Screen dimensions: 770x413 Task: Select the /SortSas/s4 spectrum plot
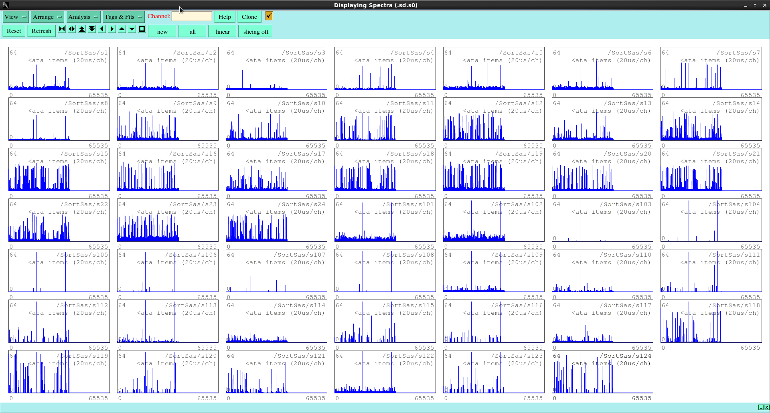tap(385, 69)
